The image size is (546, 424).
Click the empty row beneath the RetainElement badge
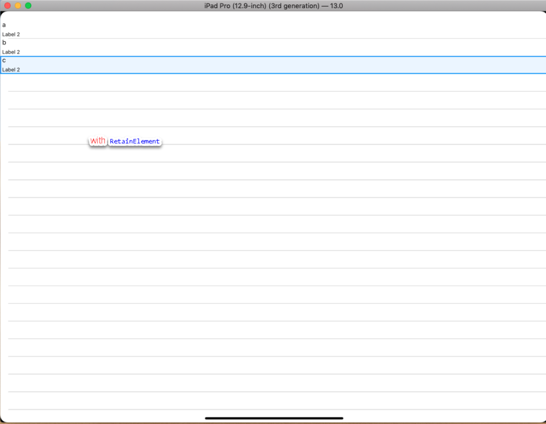[220, 154]
